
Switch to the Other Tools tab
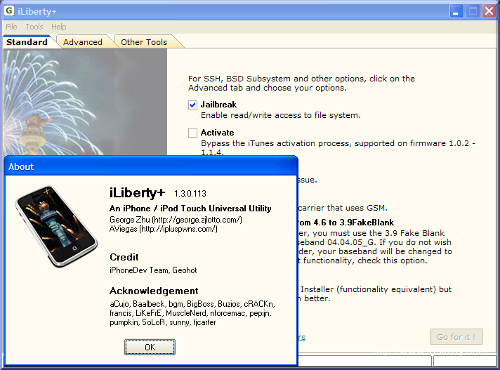point(144,42)
